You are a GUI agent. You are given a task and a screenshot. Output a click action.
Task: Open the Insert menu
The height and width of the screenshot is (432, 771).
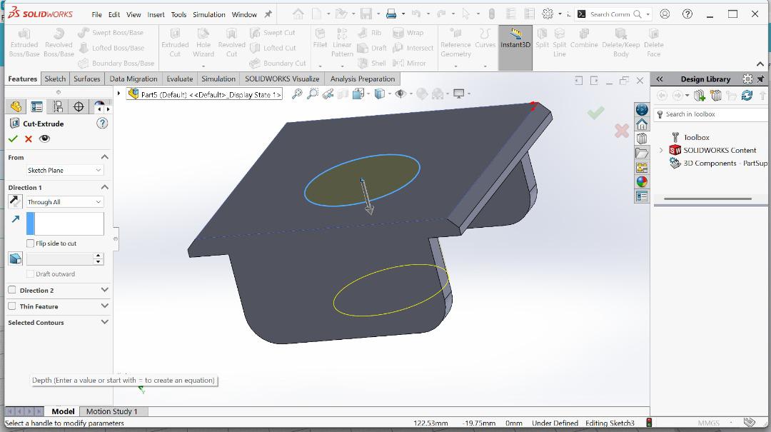coord(156,14)
